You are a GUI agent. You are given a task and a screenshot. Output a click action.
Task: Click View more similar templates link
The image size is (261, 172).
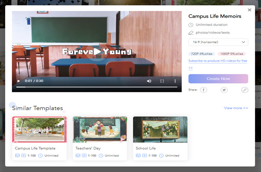236,108
